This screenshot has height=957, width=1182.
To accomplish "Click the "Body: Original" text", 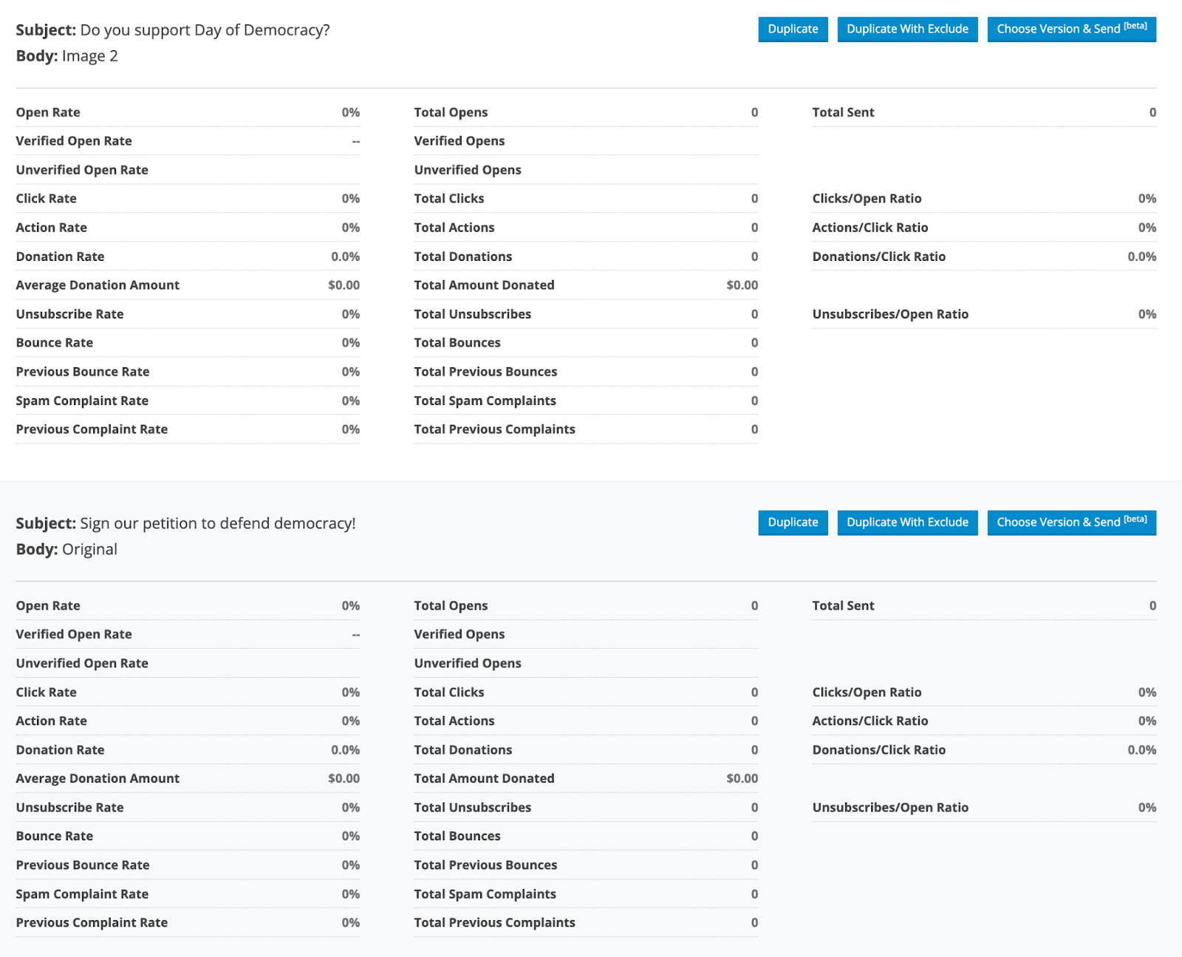I will (66, 550).
